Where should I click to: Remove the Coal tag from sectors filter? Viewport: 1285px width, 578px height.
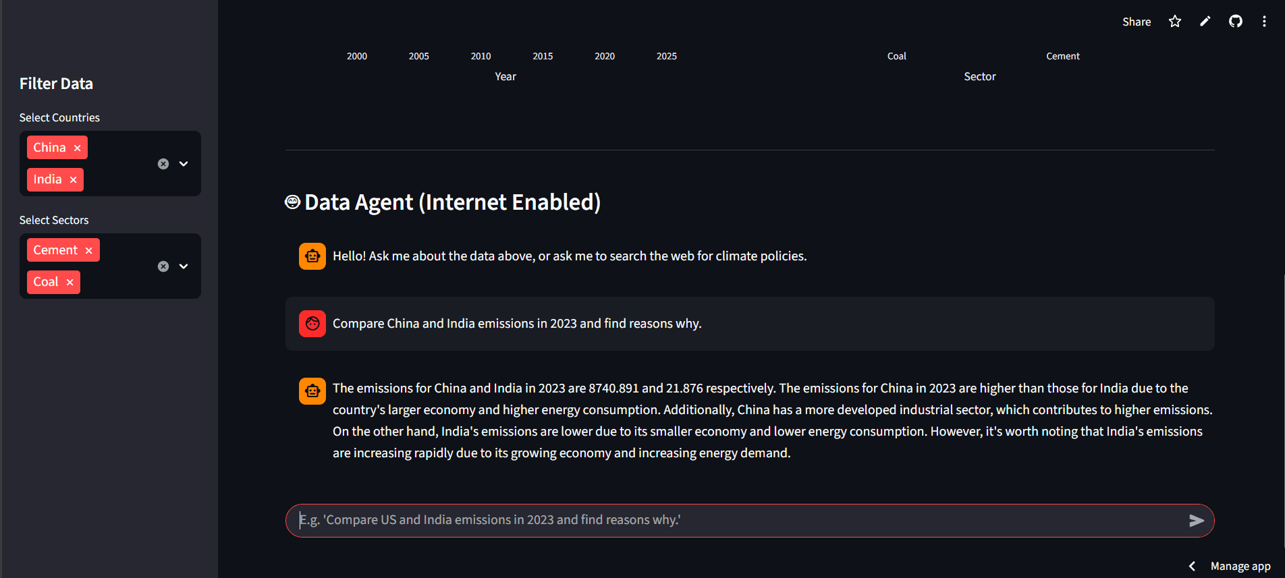[70, 282]
